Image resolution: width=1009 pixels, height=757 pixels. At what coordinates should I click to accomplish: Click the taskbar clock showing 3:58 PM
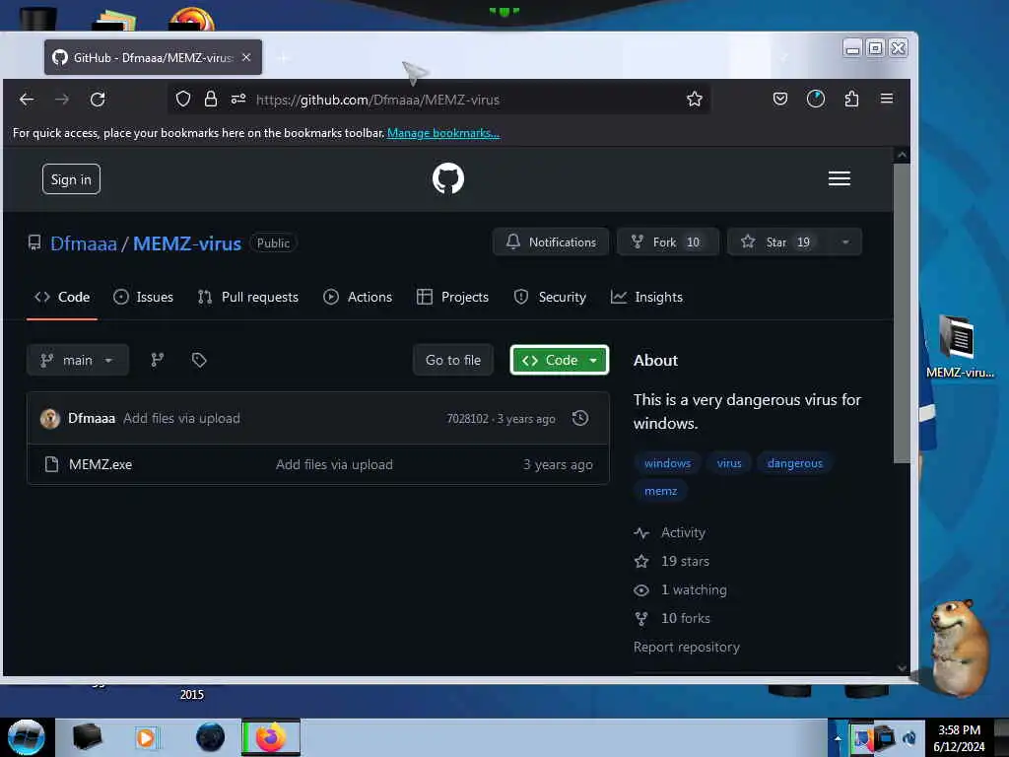[x=959, y=738]
